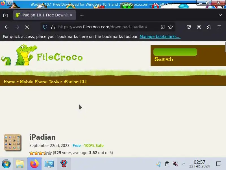The image size is (226, 170).
Task: List all tabs dropdown arrow
Action: (220, 15)
